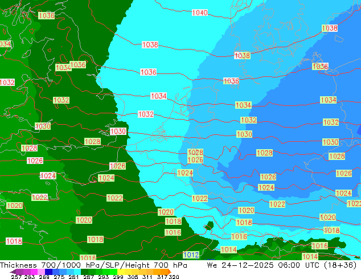Screen dimensions: 361x279
Task: Click the 287 legend value
Action: click(88, 277)
